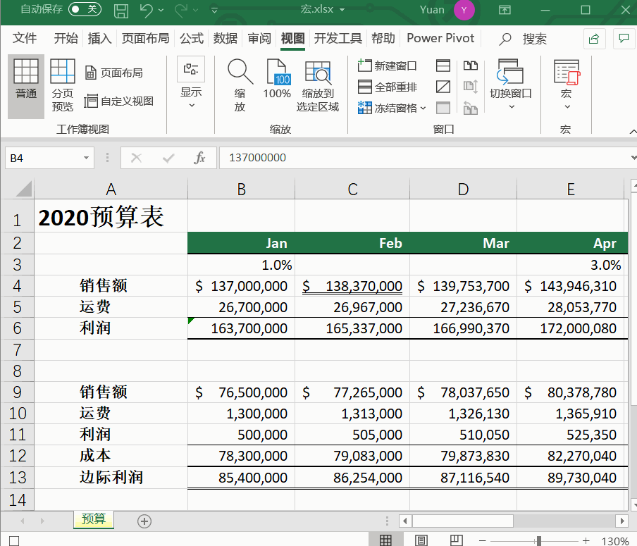Open the Customize Quick Access Toolbar dropdown
Image resolution: width=637 pixels, height=546 pixels.
[214, 10]
